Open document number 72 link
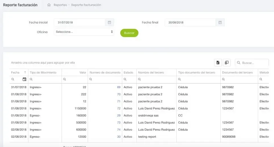The height and width of the screenshot is (147, 274). [x=119, y=109]
